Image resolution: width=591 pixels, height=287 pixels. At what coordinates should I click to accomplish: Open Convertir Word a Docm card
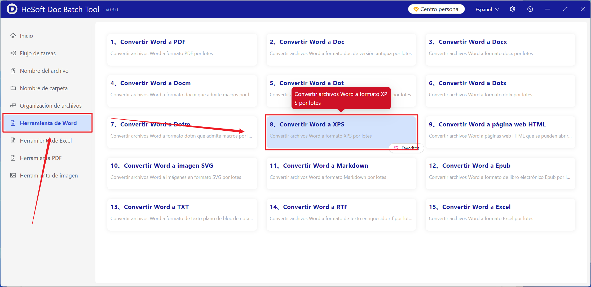[x=182, y=91]
